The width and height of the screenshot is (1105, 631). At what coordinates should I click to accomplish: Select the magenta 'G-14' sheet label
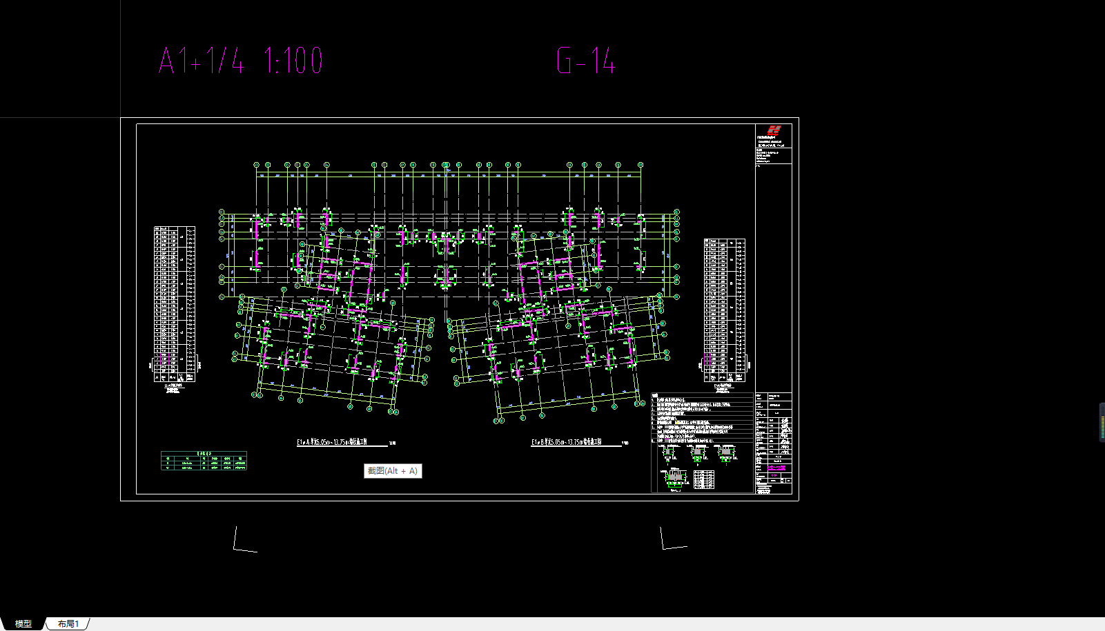pyautogui.click(x=586, y=61)
